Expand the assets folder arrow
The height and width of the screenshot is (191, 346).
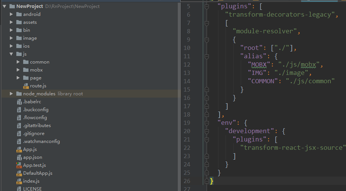click(x=11, y=22)
